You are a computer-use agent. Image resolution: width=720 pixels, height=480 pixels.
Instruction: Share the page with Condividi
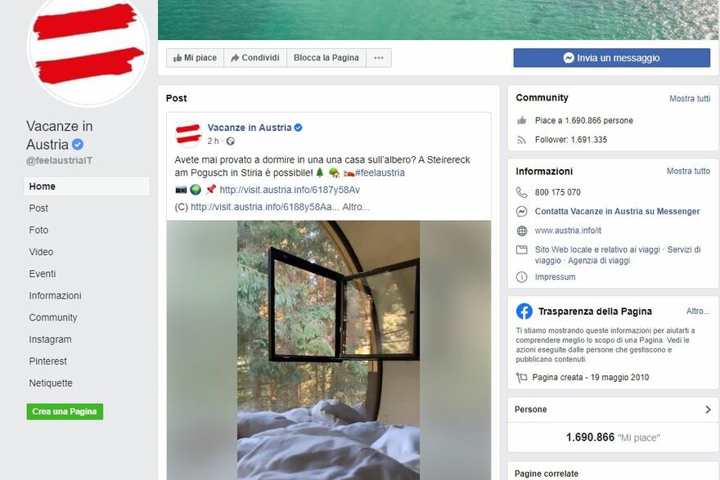tap(255, 58)
